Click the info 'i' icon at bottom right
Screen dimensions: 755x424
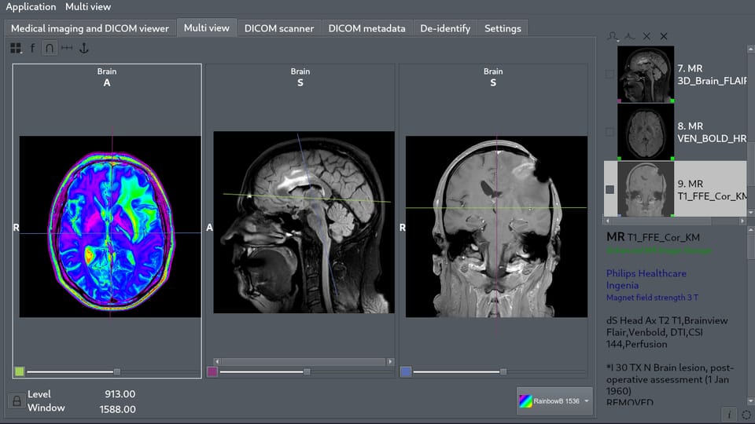tap(729, 414)
